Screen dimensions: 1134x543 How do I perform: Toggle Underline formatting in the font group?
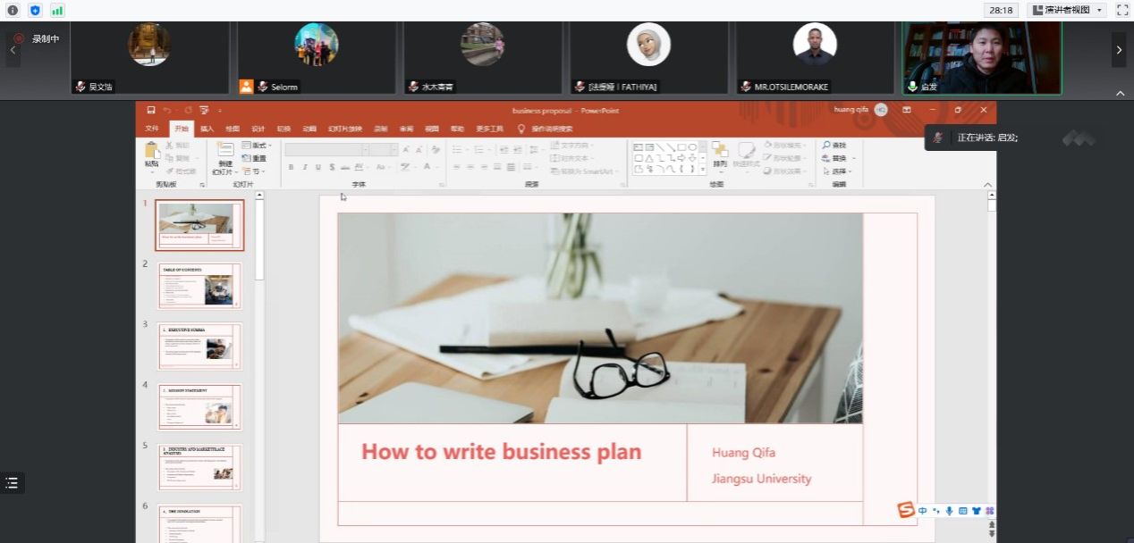pos(318,167)
